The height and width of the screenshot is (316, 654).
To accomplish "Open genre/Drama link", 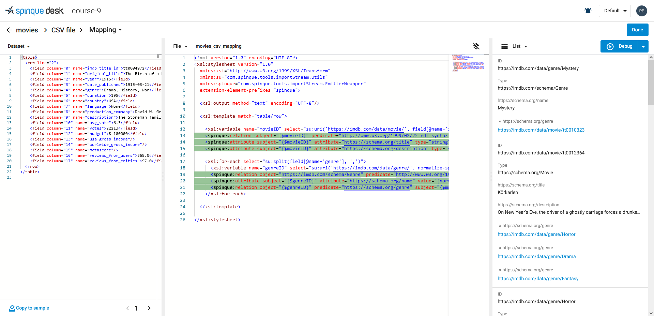I will 536,256.
